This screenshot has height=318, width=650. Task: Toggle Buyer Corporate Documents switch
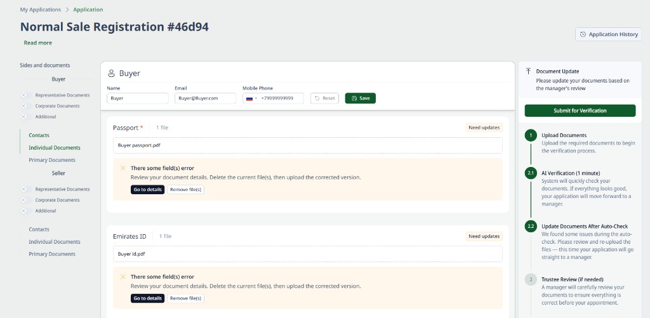pos(25,106)
